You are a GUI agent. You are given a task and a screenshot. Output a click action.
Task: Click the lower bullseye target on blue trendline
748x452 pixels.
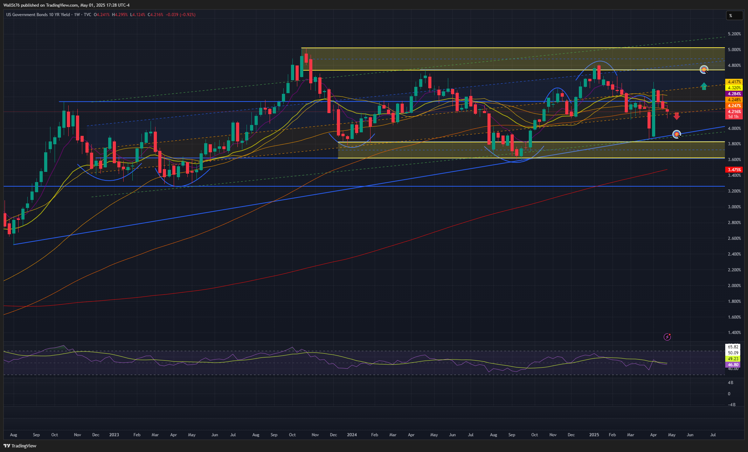[x=677, y=134]
